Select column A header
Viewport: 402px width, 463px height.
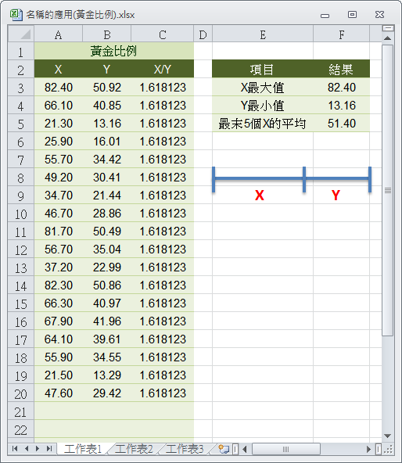(x=58, y=34)
